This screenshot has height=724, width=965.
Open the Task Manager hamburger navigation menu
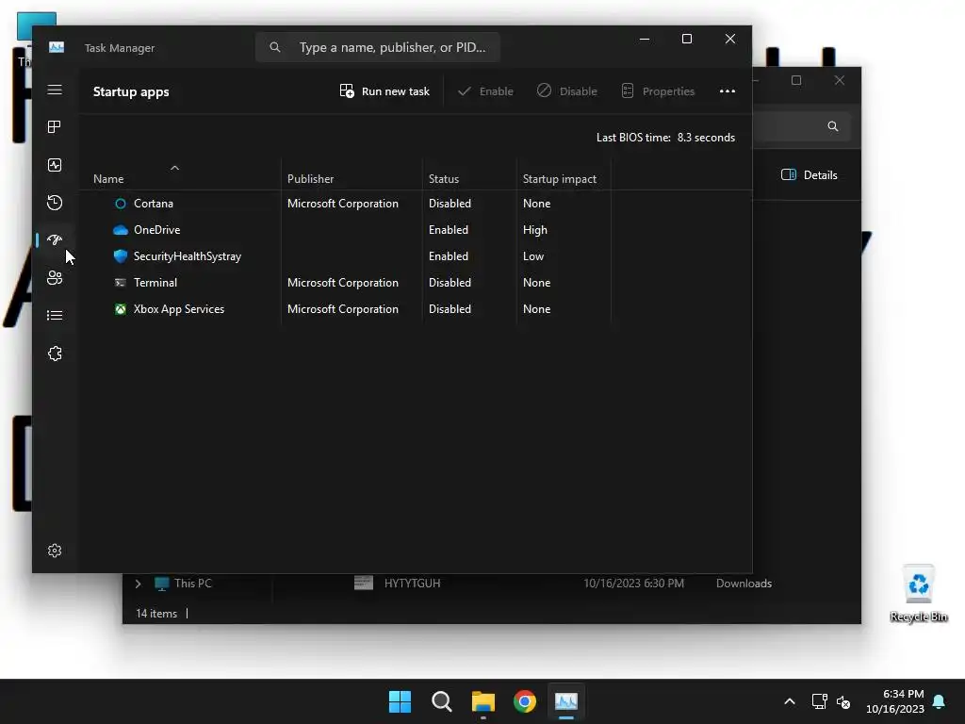(x=55, y=90)
